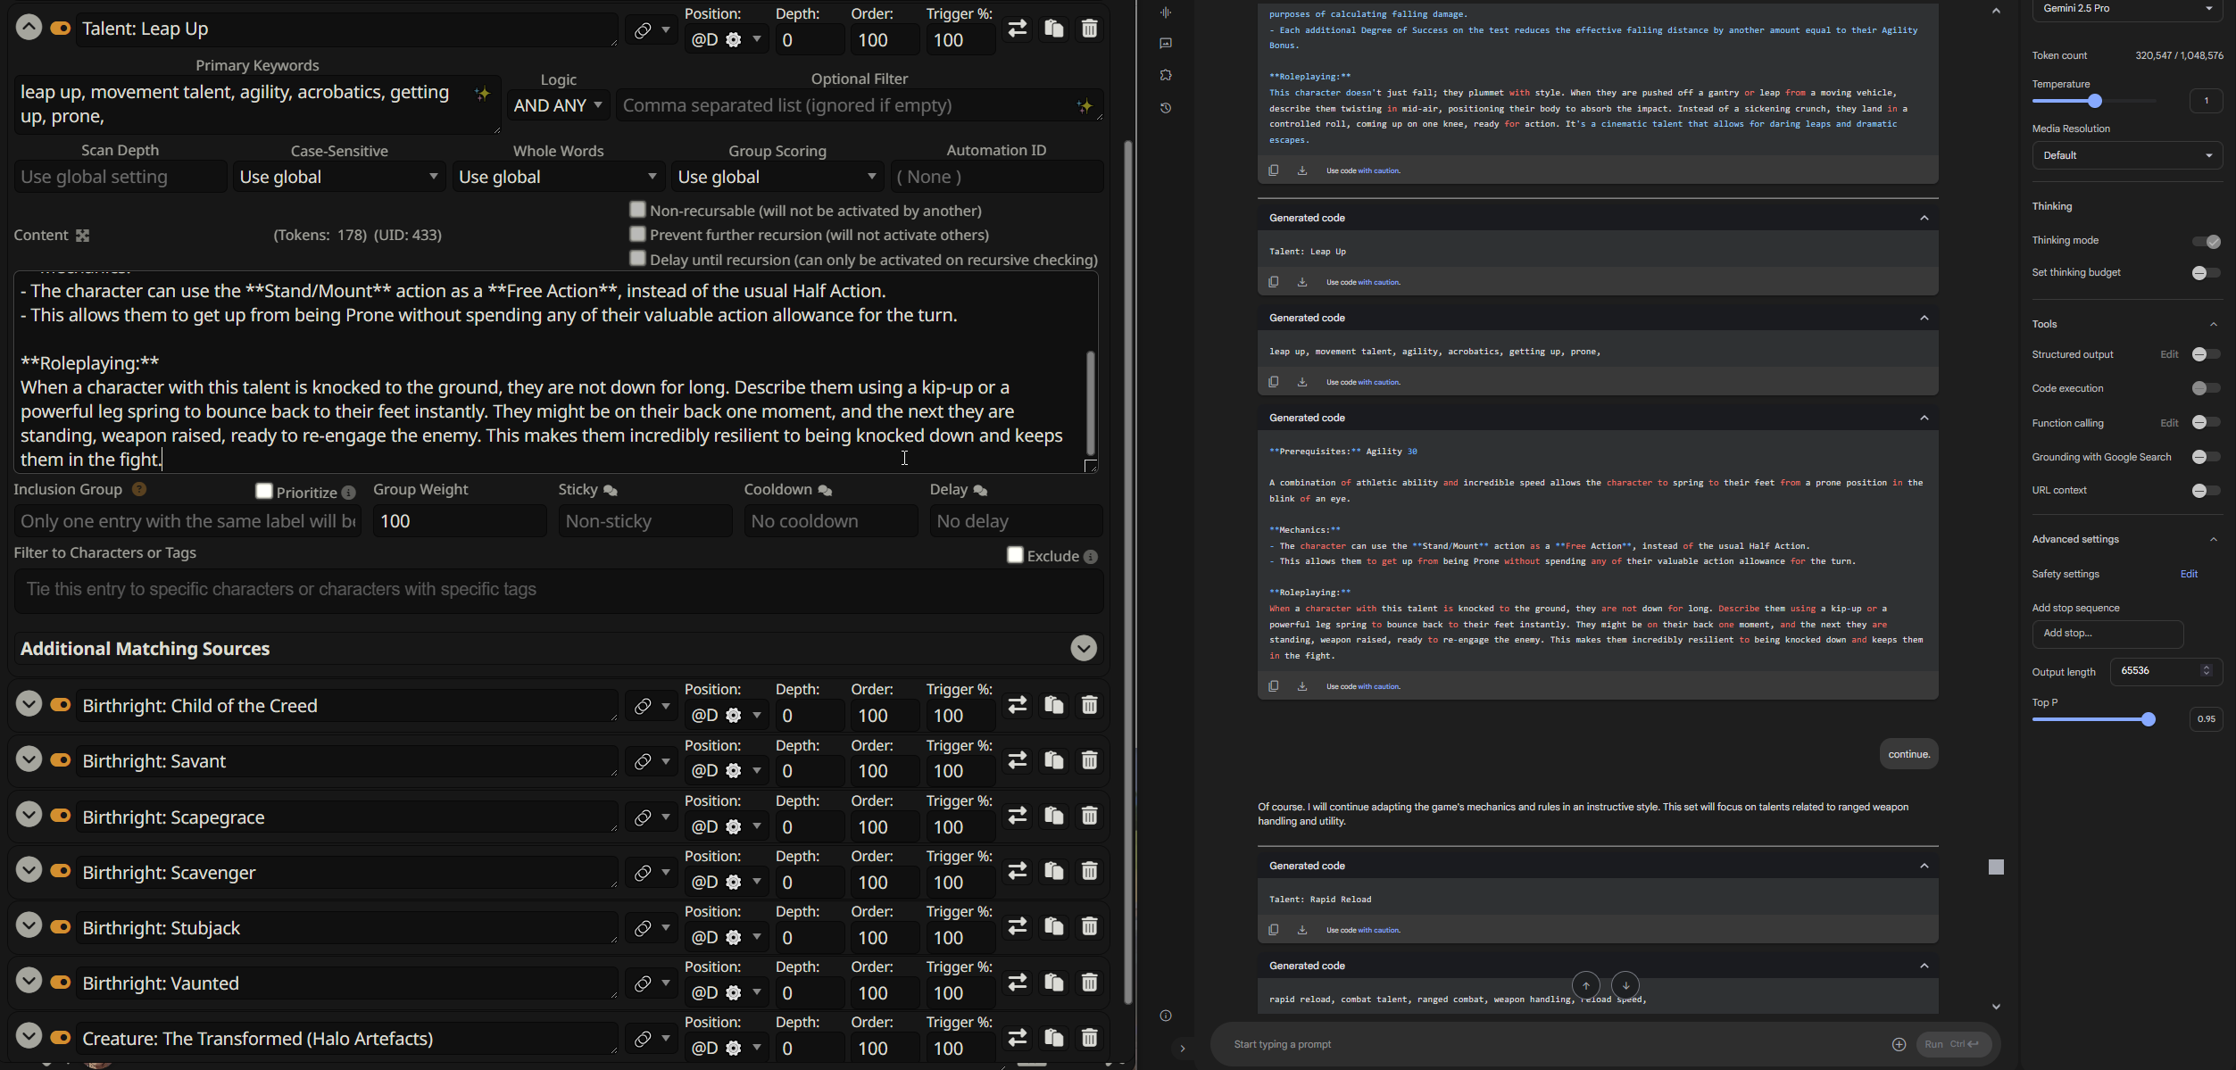Viewport: 2236px width, 1070px height.
Task: Edit Function calling settings
Action: (2169, 423)
